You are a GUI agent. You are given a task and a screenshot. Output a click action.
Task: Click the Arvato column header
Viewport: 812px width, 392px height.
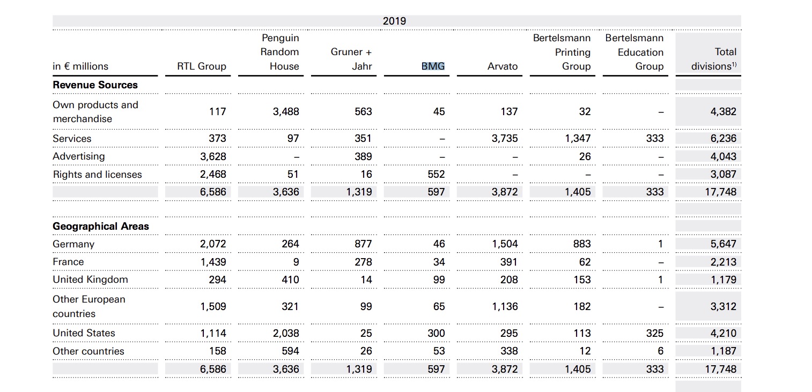pyautogui.click(x=503, y=66)
